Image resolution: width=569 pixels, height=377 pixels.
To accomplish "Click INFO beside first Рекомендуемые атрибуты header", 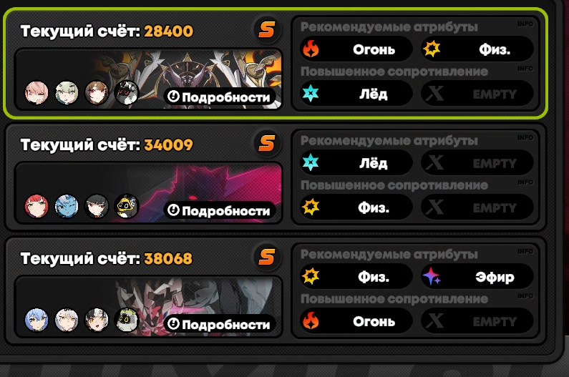I will (x=525, y=24).
